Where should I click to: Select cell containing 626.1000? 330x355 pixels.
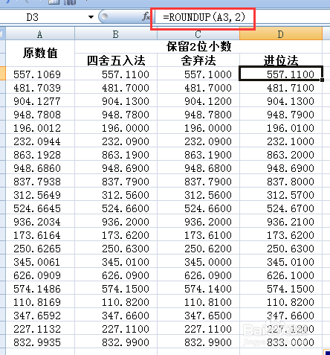281,275
